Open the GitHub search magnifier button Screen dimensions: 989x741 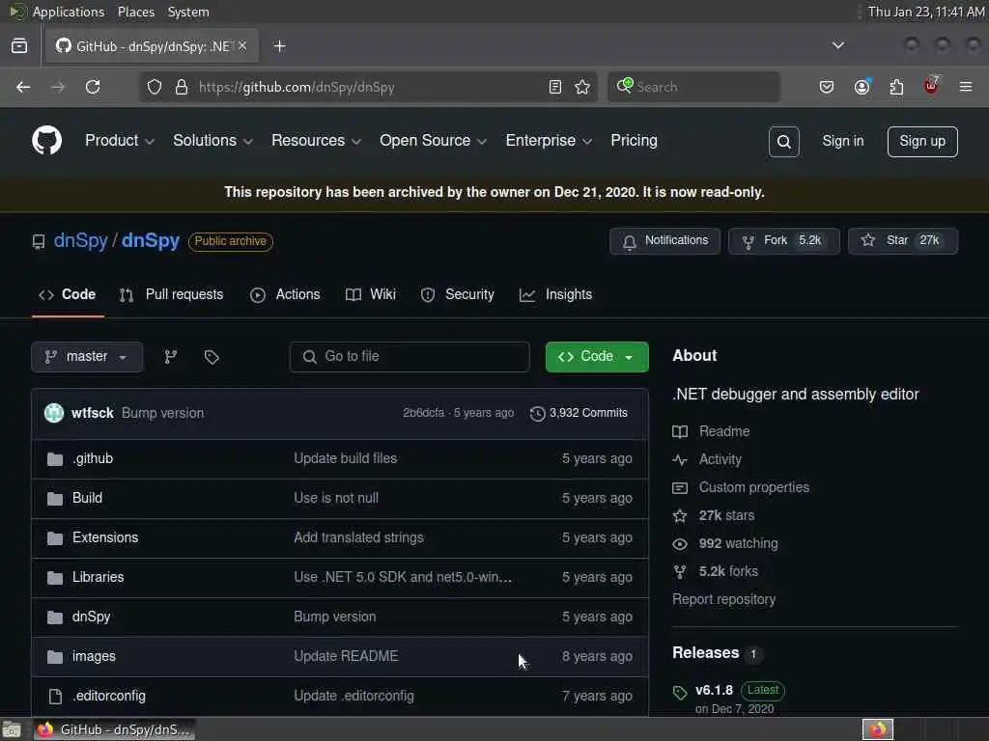coord(783,142)
